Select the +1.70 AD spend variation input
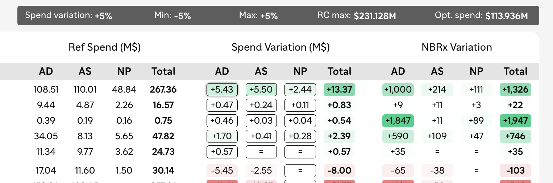 pos(222,136)
